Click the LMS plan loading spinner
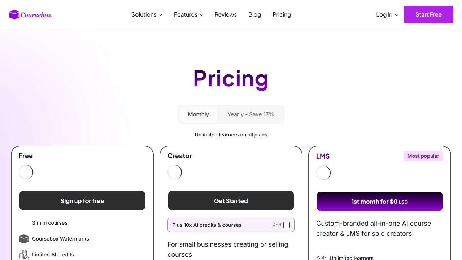Image resolution: width=462 pixels, height=260 pixels. pyautogui.click(x=323, y=173)
